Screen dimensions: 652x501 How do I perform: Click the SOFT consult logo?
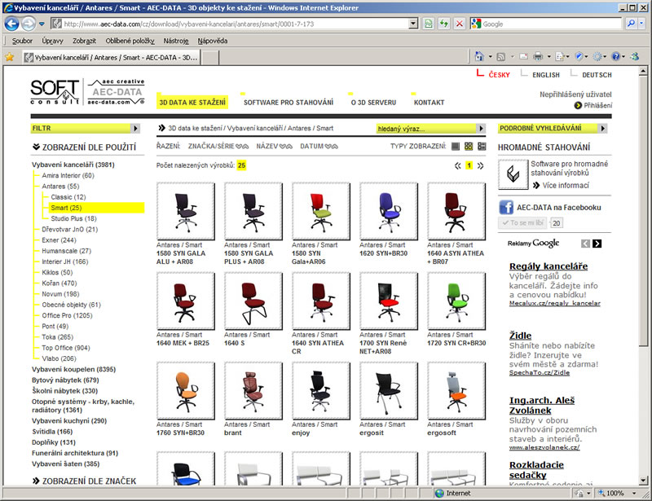(55, 92)
